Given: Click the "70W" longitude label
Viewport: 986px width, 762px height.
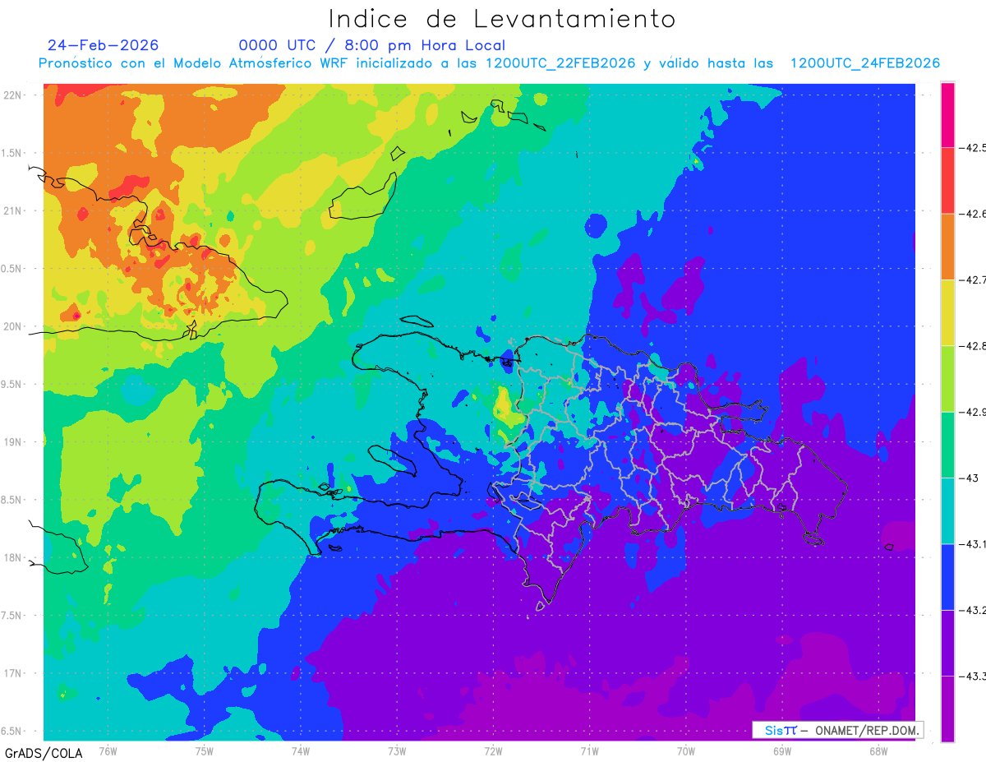Looking at the screenshot, I should [x=685, y=751].
